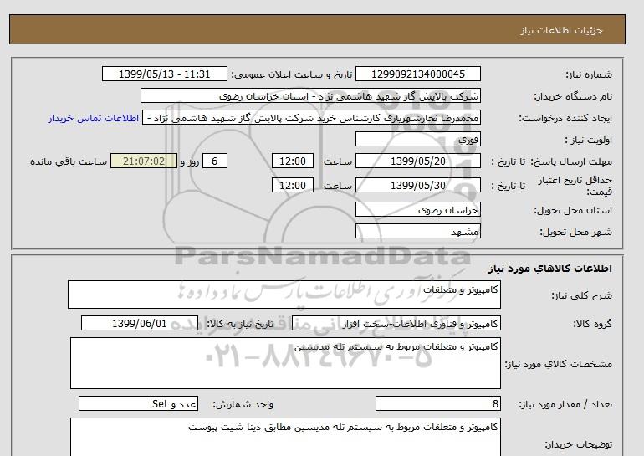Click the label شرح کلی نیاز
The width and height of the screenshot is (644, 456).
coord(581,295)
